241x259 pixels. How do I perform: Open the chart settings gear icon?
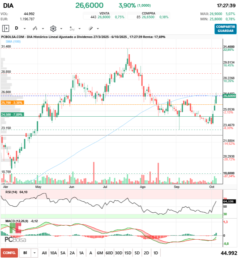[53, 28]
